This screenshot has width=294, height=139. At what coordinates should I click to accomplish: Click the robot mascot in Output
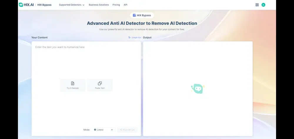point(198,89)
